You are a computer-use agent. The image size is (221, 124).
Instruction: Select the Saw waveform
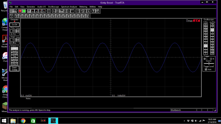click(14, 56)
